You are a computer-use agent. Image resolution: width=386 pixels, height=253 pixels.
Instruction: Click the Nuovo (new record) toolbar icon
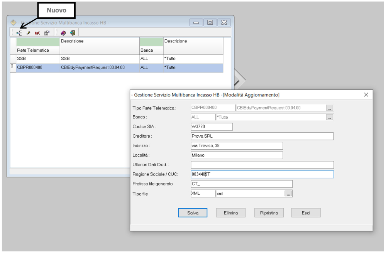click(19, 33)
